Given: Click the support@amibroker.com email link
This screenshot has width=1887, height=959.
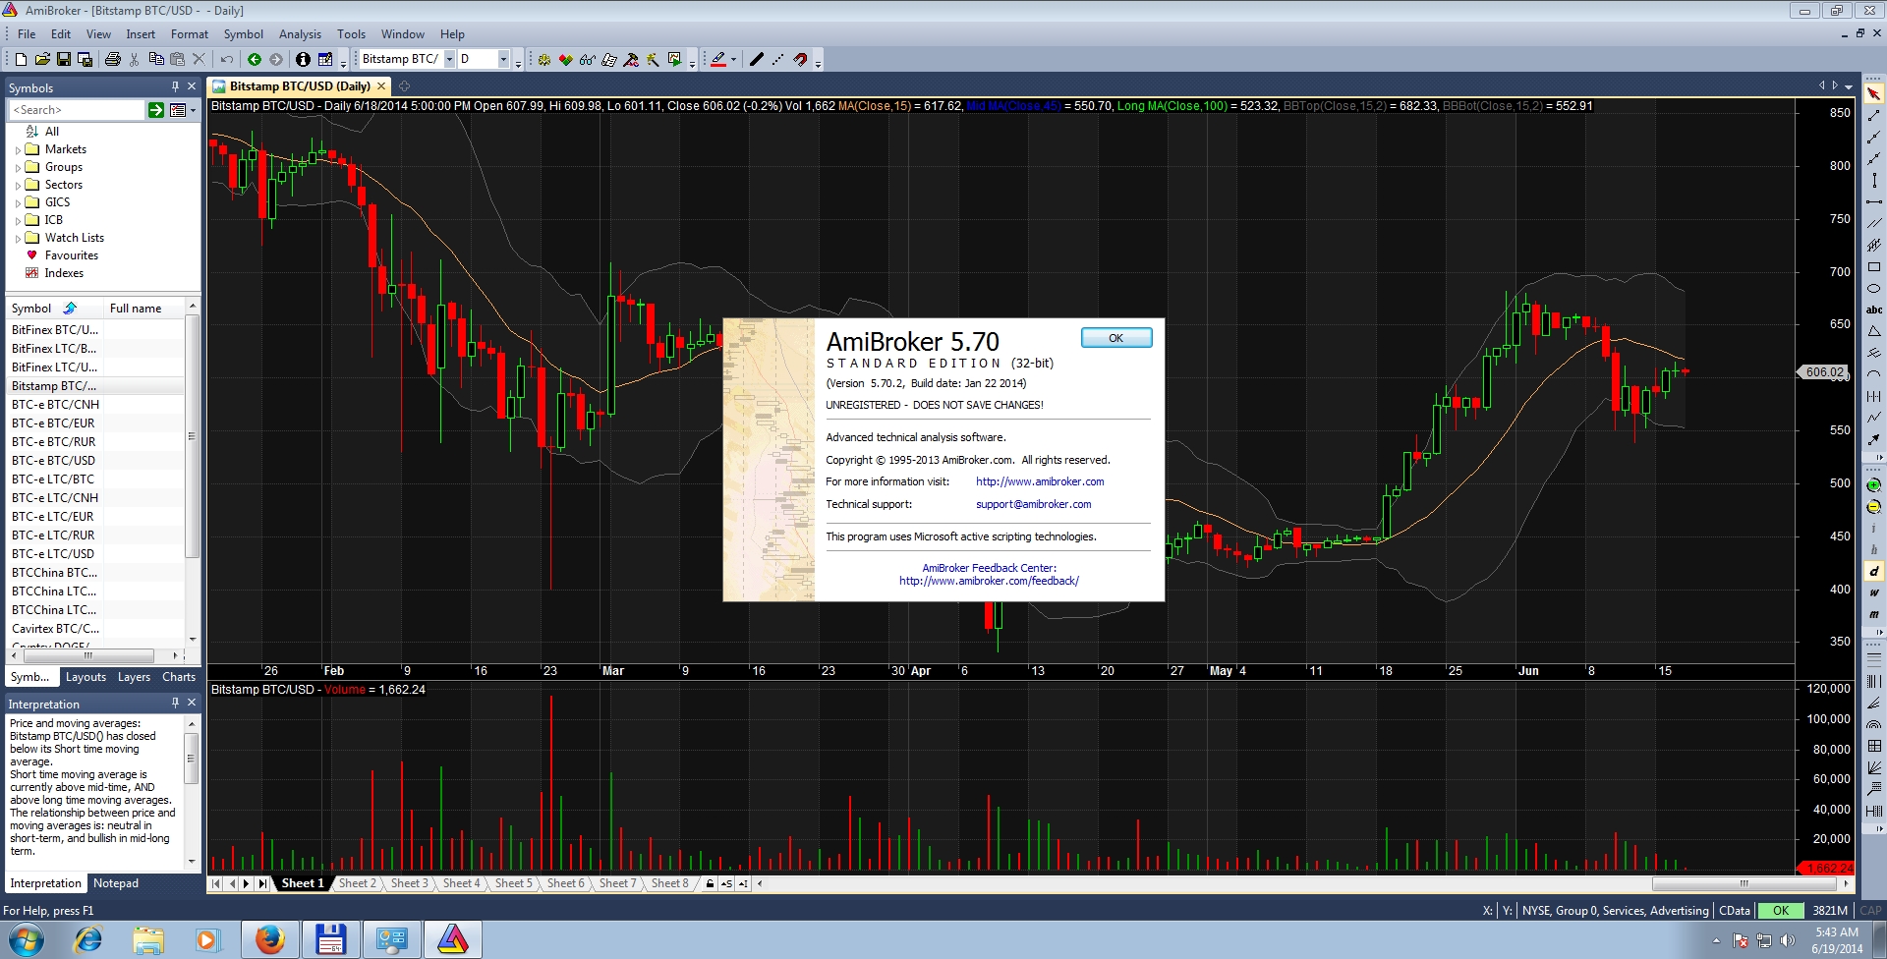Looking at the screenshot, I should point(1033,504).
